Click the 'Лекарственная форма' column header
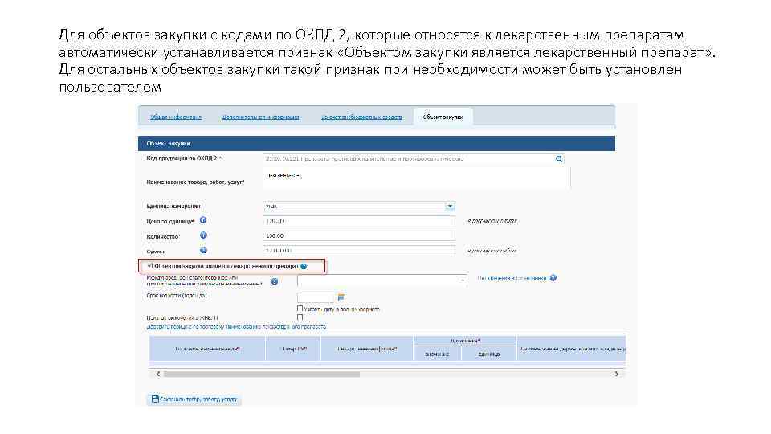Viewport: 771px width, 434px height. point(367,349)
